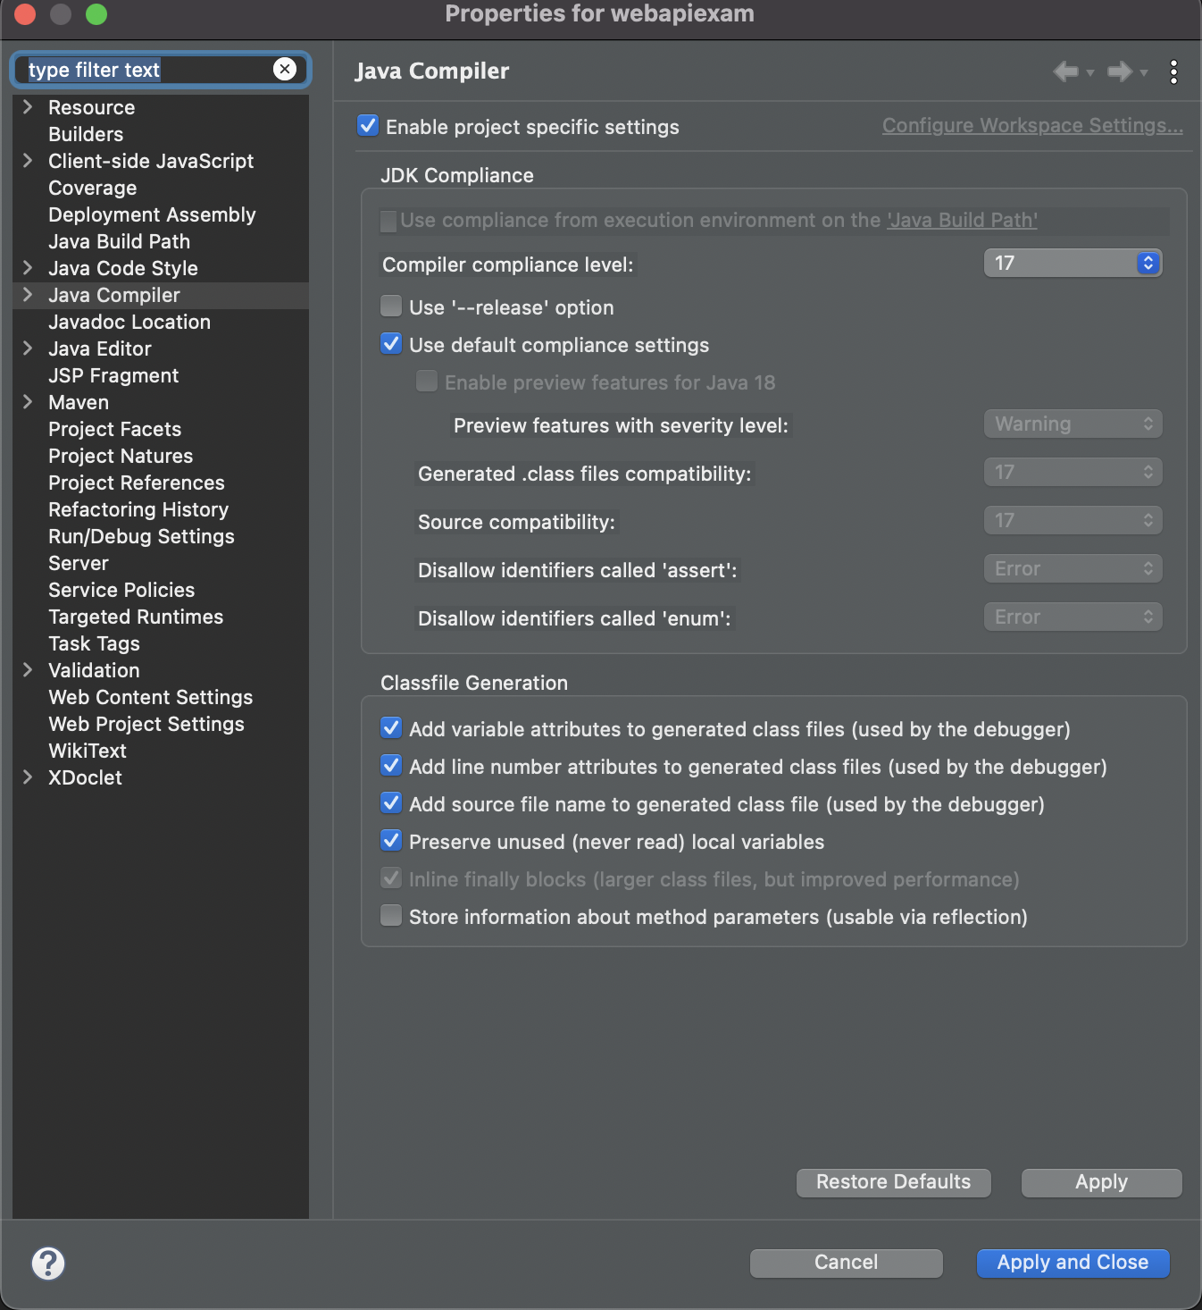Select JSP Fragment page
The height and width of the screenshot is (1310, 1202).
pyautogui.click(x=113, y=375)
